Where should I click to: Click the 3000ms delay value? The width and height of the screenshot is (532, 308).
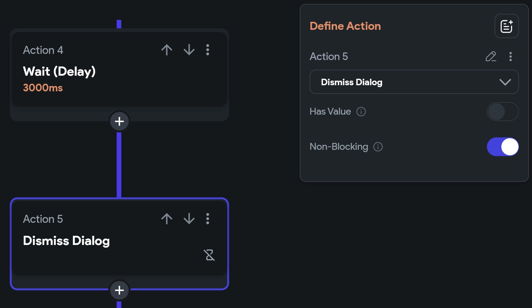pos(43,88)
